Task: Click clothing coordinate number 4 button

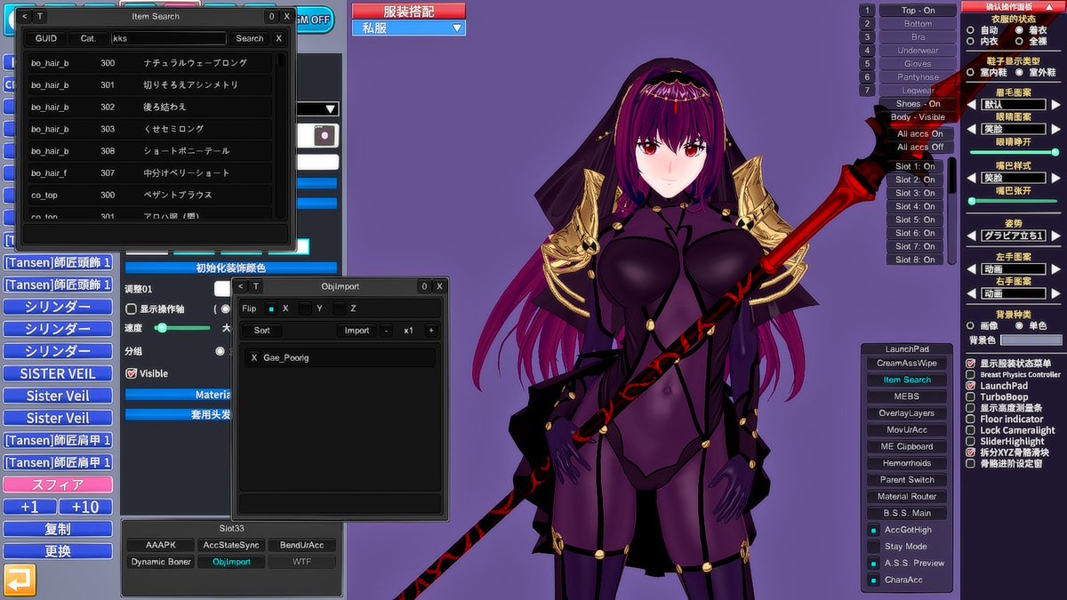Action: pos(867,51)
